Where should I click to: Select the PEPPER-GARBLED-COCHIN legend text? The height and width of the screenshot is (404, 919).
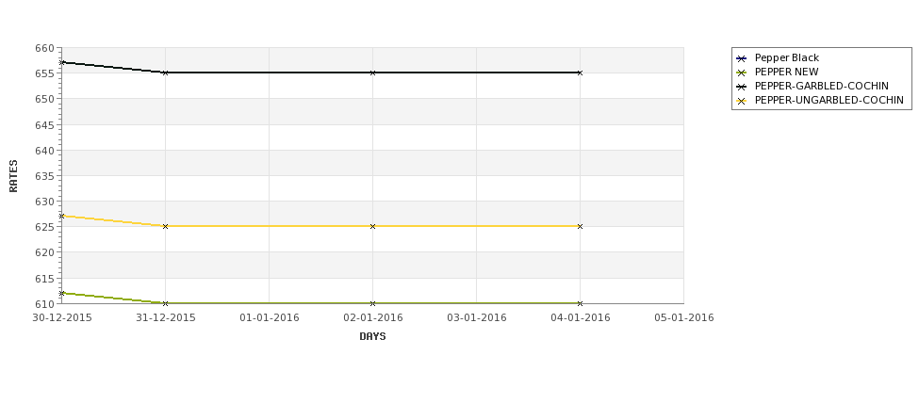click(x=821, y=86)
